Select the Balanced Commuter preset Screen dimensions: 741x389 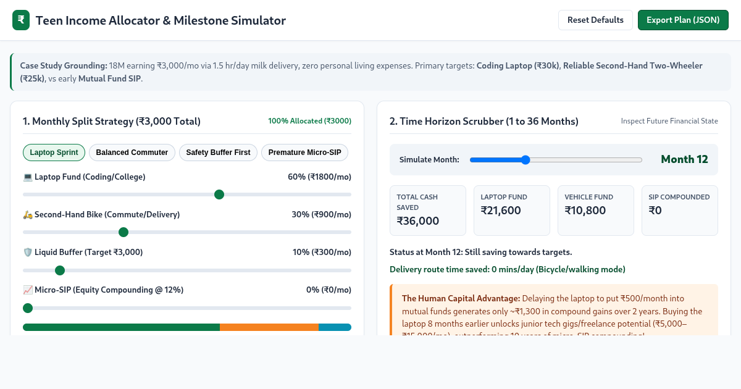tap(132, 153)
